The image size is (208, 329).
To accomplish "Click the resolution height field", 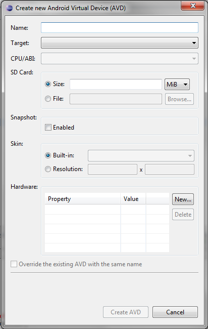I will [x=170, y=170].
